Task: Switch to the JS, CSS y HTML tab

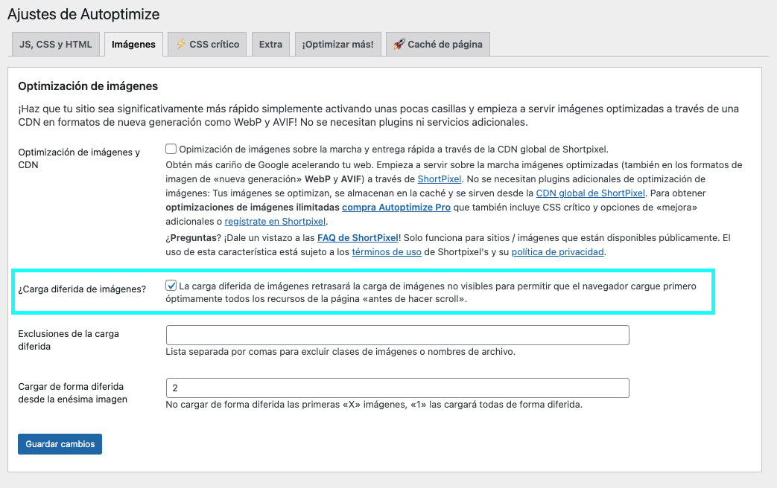Action: [55, 44]
